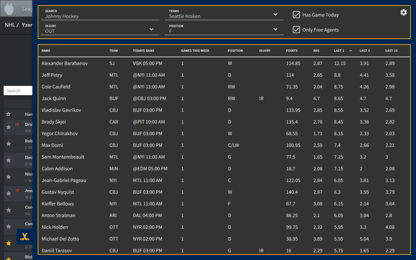
Task: Toggle favorite star for the Dmi row
Action: (x=9, y=160)
